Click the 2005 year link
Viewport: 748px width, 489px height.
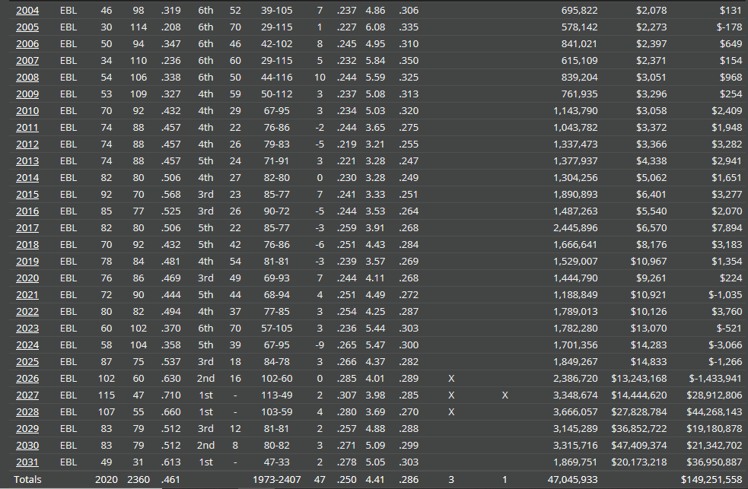(27, 27)
